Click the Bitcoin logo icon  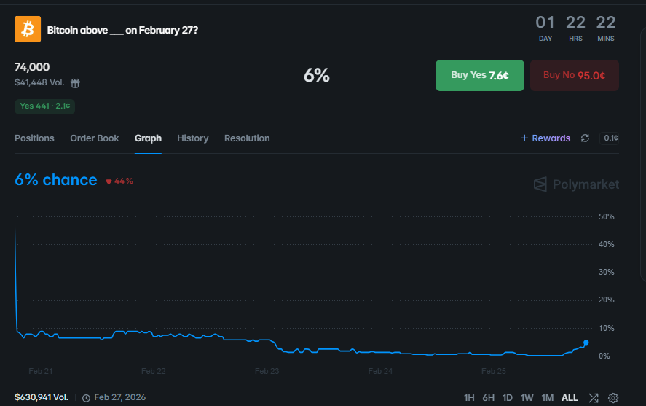(28, 29)
